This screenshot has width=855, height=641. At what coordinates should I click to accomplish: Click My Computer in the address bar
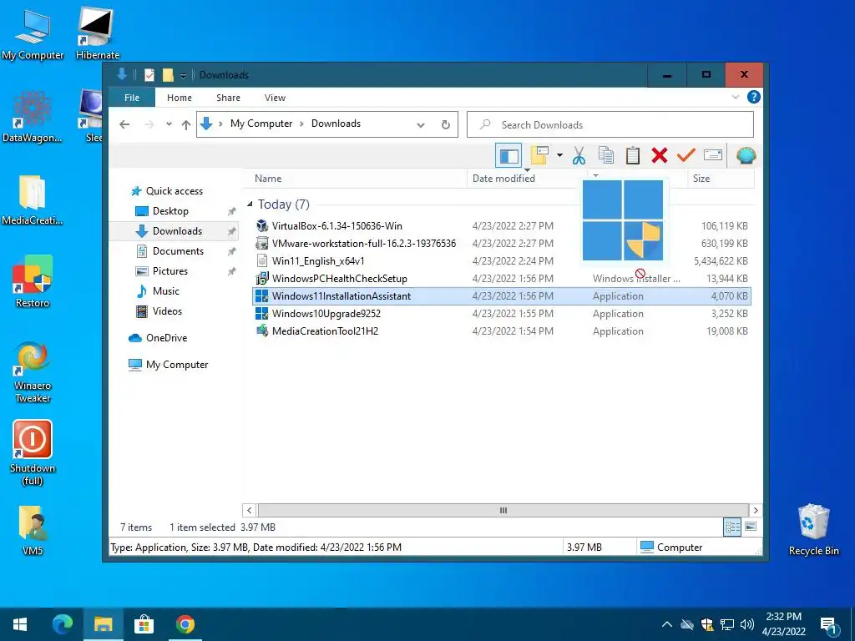[x=261, y=124]
